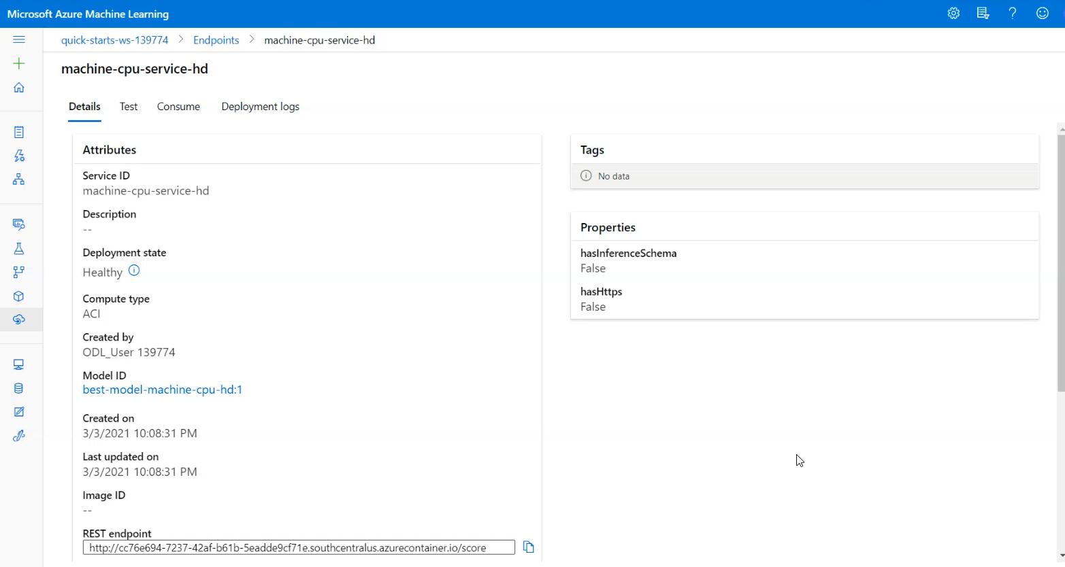Click Compute type value ACI
1065x567 pixels.
click(91, 314)
